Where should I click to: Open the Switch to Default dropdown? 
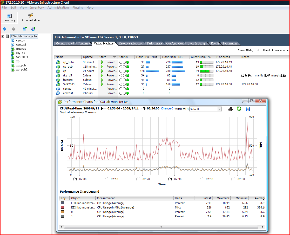220,109
